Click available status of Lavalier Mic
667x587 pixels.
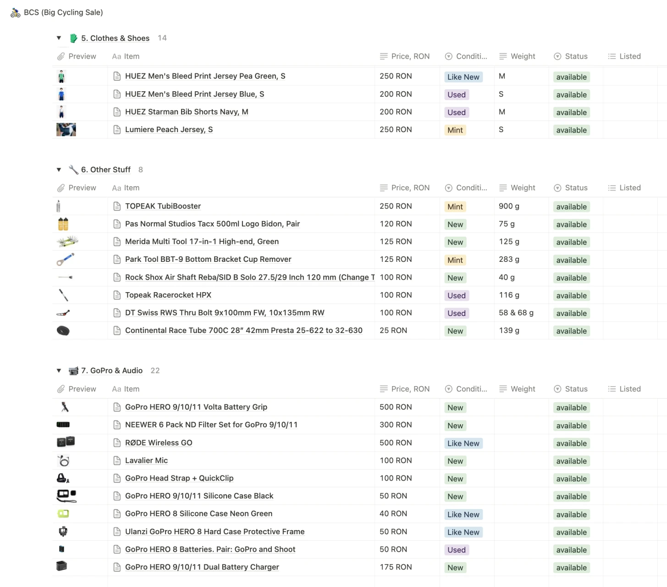click(571, 461)
